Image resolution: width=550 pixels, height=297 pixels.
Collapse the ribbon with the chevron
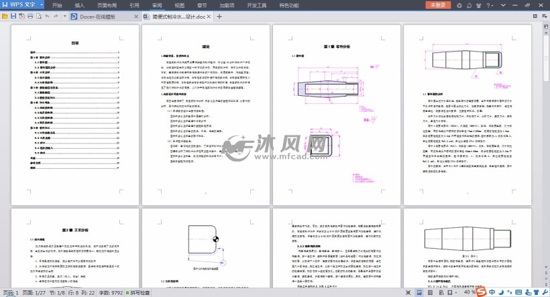(x=503, y=5)
